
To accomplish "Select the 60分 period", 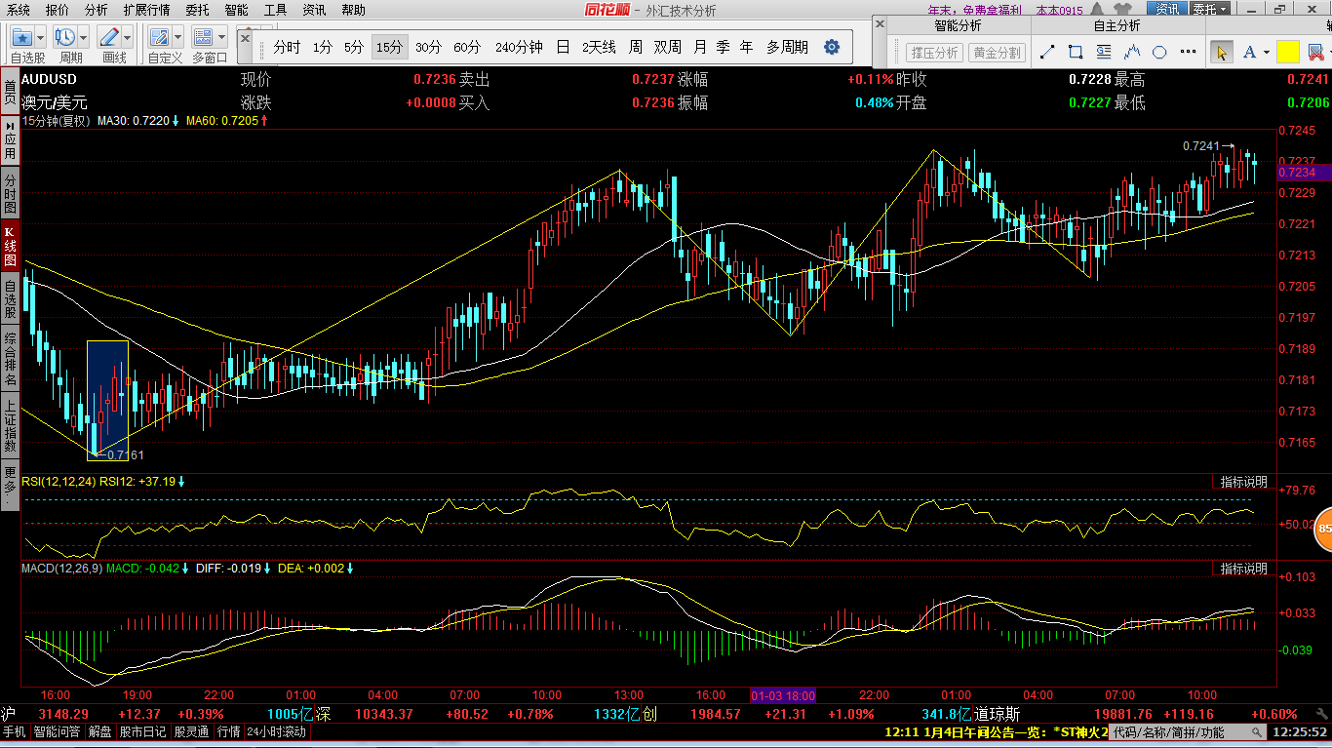I will point(467,47).
